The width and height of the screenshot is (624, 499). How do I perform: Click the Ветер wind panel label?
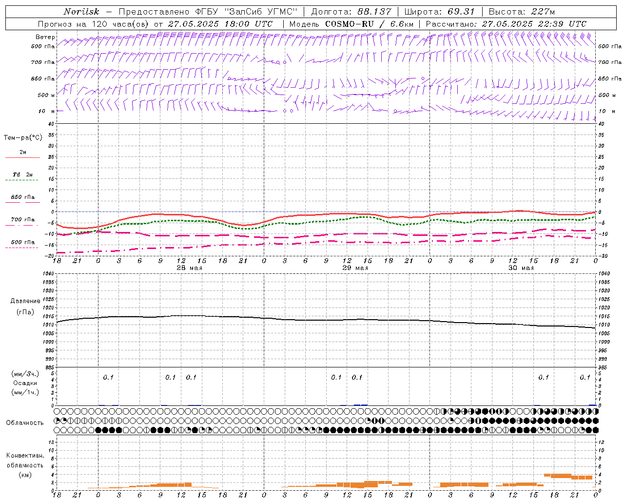point(45,37)
